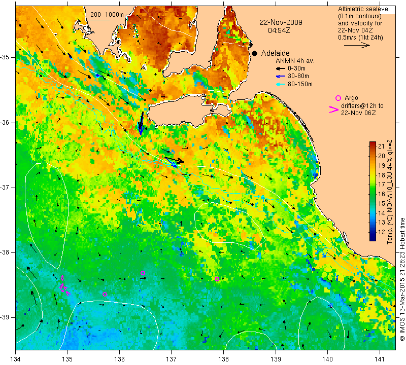Screen dimensions: 406x365
Task: Click the 0-30m depth label
Action: tap(296, 68)
